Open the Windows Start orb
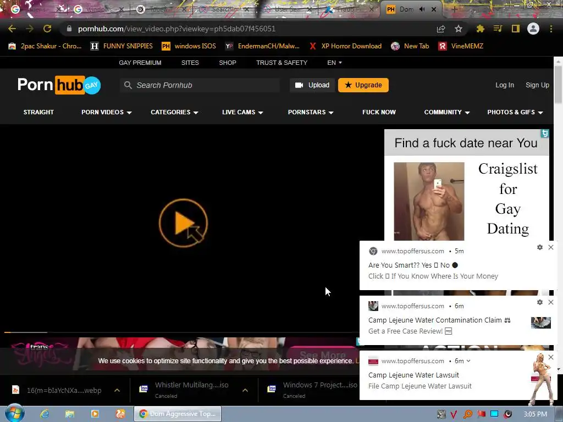563x422 pixels. point(15,413)
